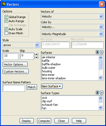
Task: Select exhaust-fan surface type
Action: tap(70, 105)
